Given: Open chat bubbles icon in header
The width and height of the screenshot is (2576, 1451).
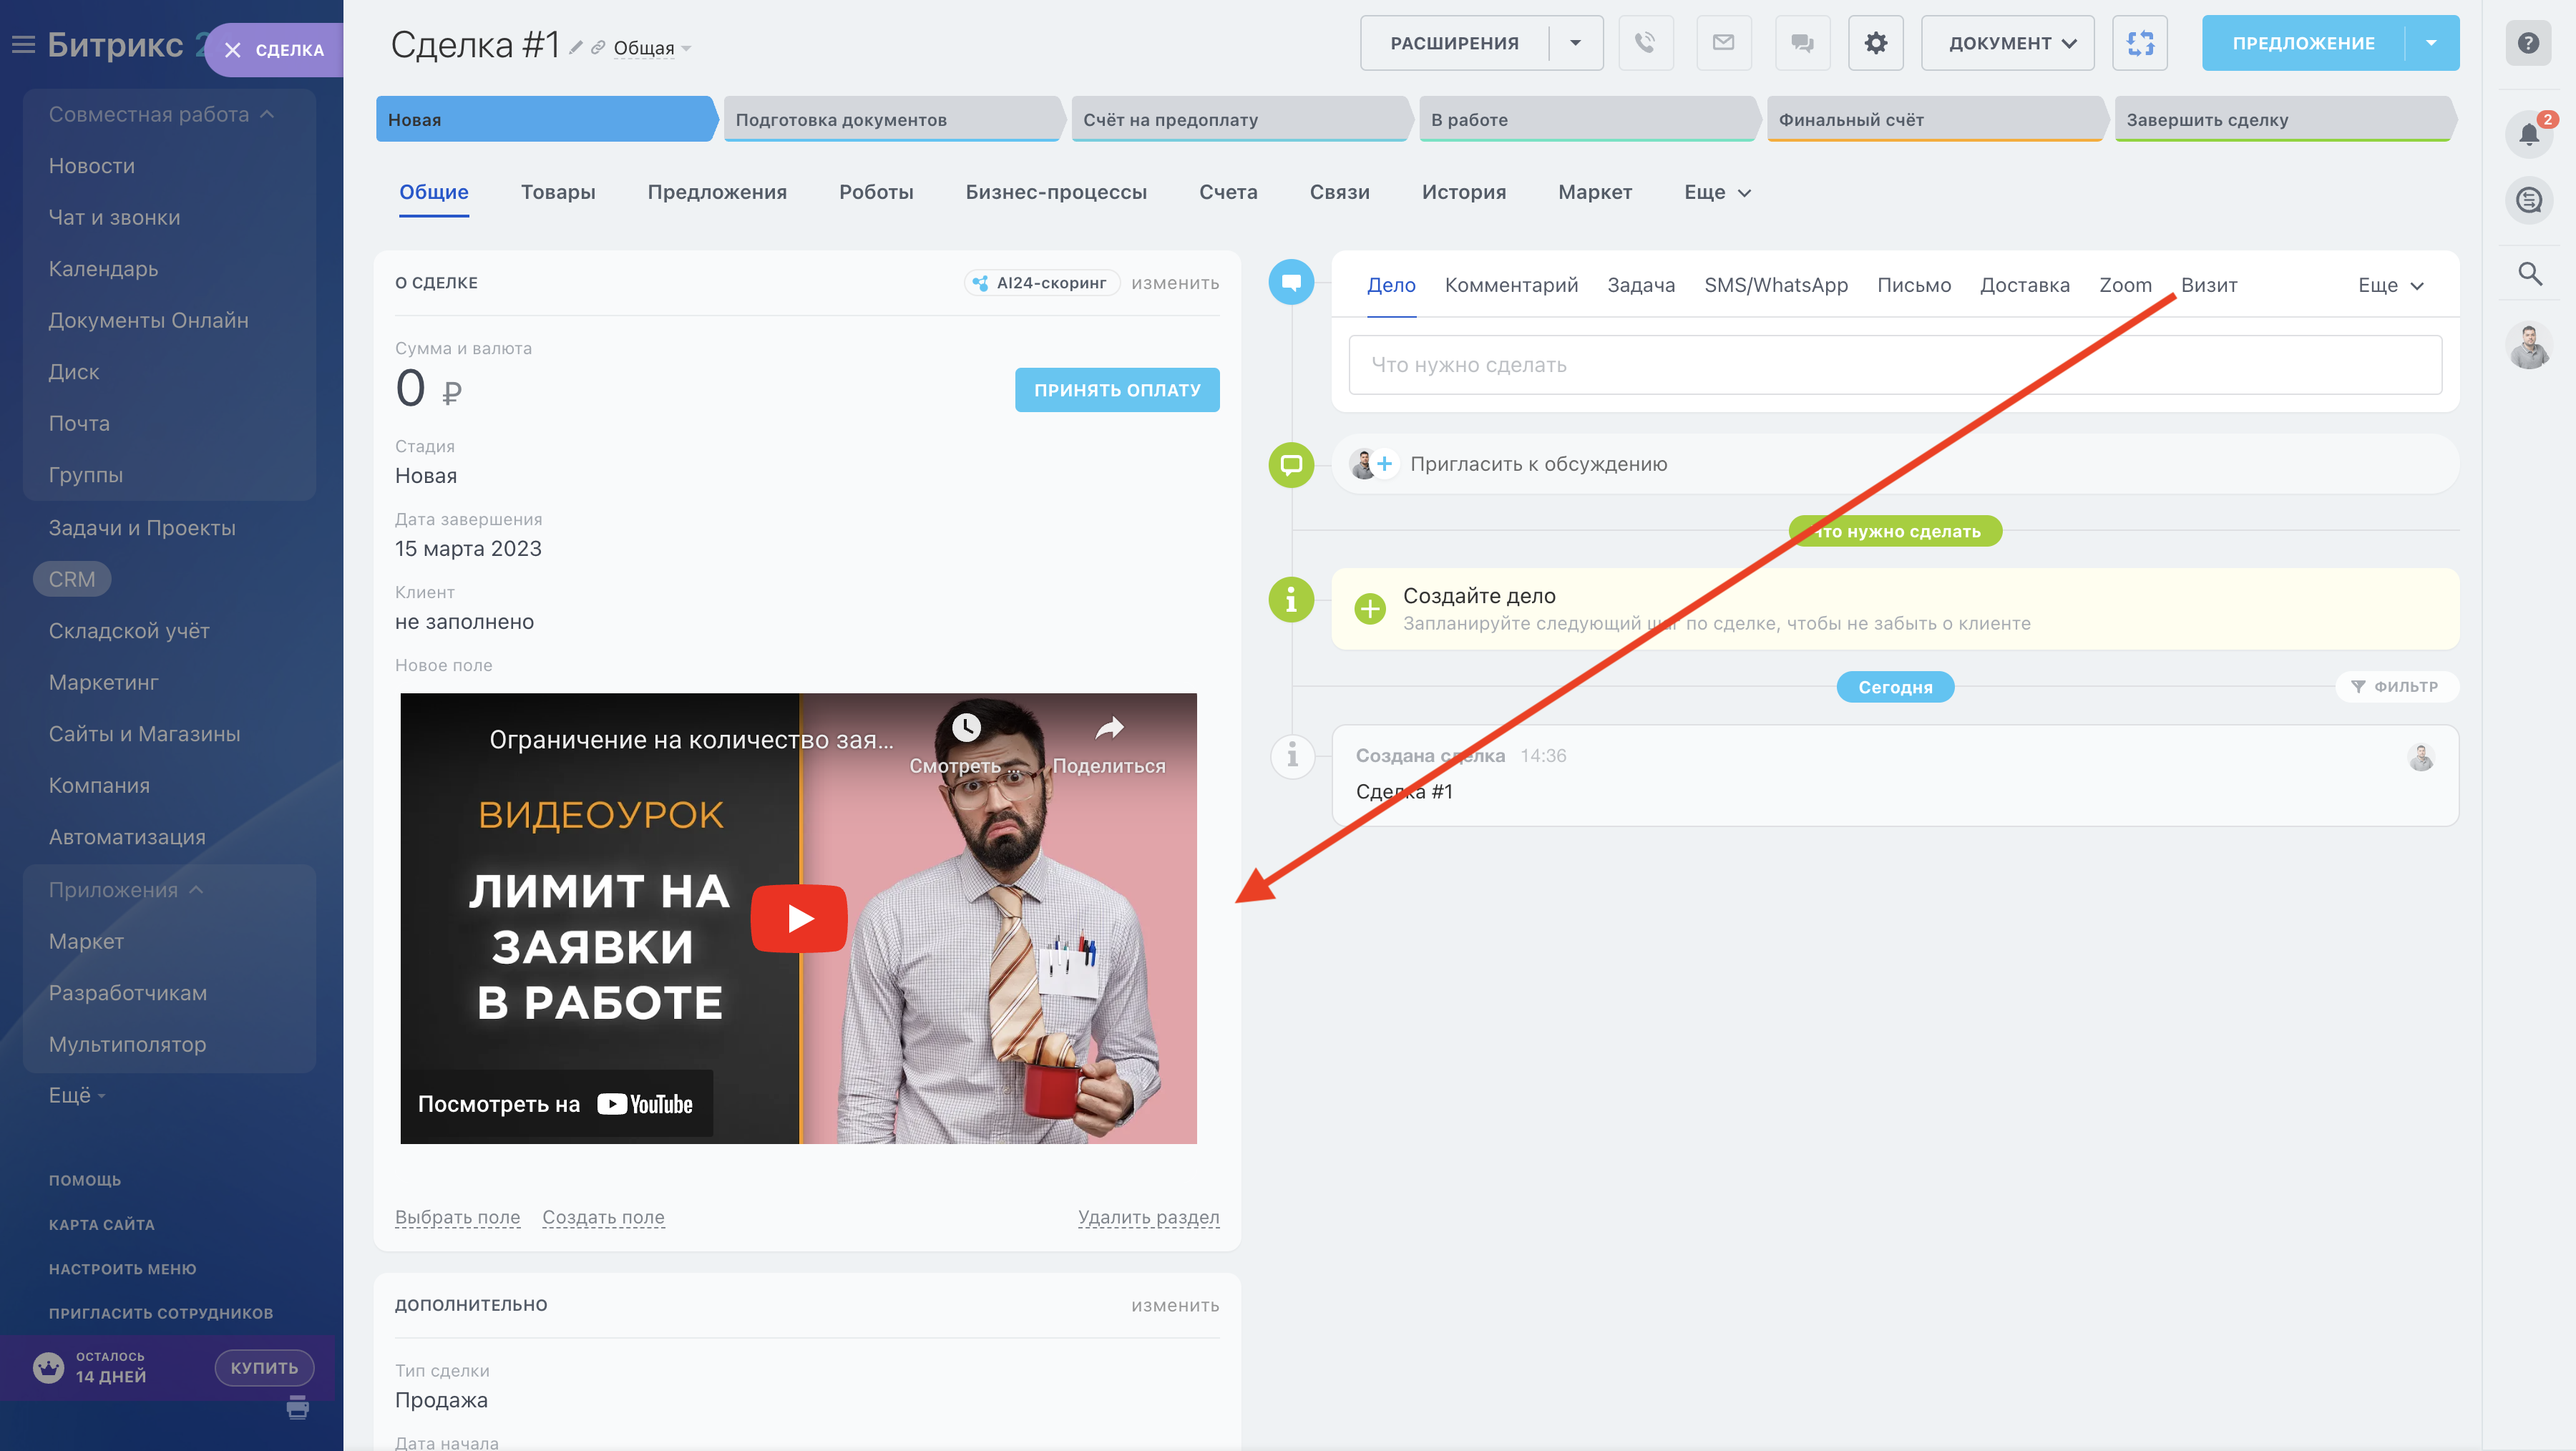Looking at the screenshot, I should [x=1802, y=43].
